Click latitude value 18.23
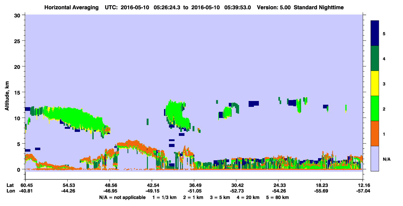This screenshot has height=206, width=403. (321, 185)
